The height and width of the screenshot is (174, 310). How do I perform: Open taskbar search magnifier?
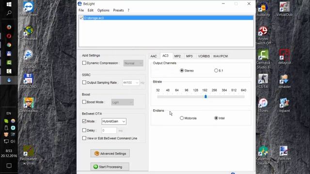(x=9, y=13)
